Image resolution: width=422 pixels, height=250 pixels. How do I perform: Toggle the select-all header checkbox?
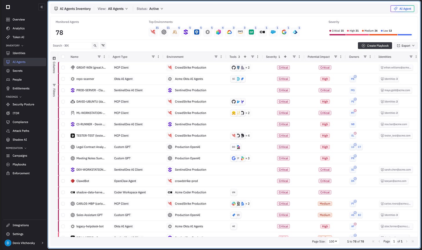[63, 57]
